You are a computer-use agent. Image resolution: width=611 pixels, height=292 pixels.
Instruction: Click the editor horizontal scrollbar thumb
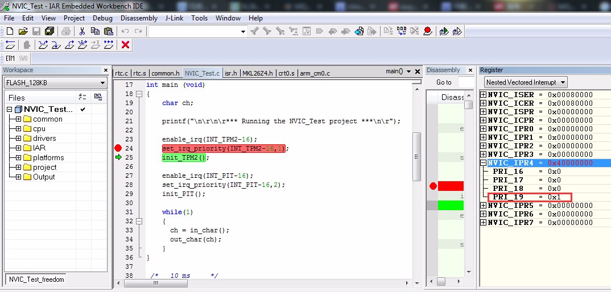click(156, 283)
